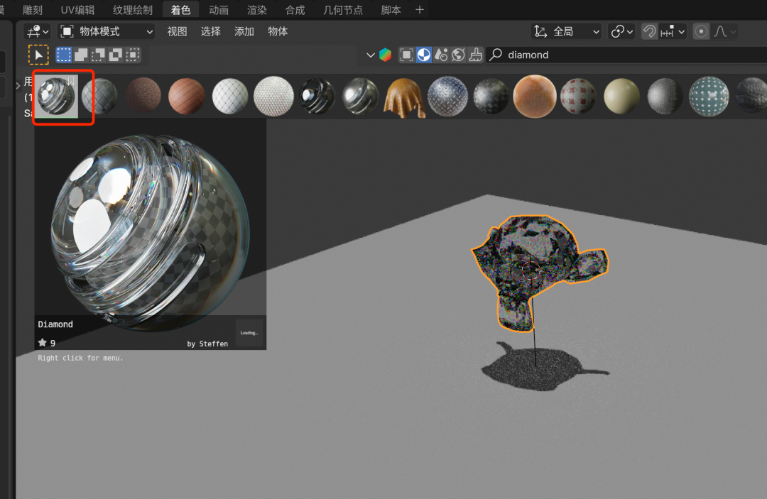Open the 添加 menu
The width and height of the screenshot is (767, 499).
(244, 31)
